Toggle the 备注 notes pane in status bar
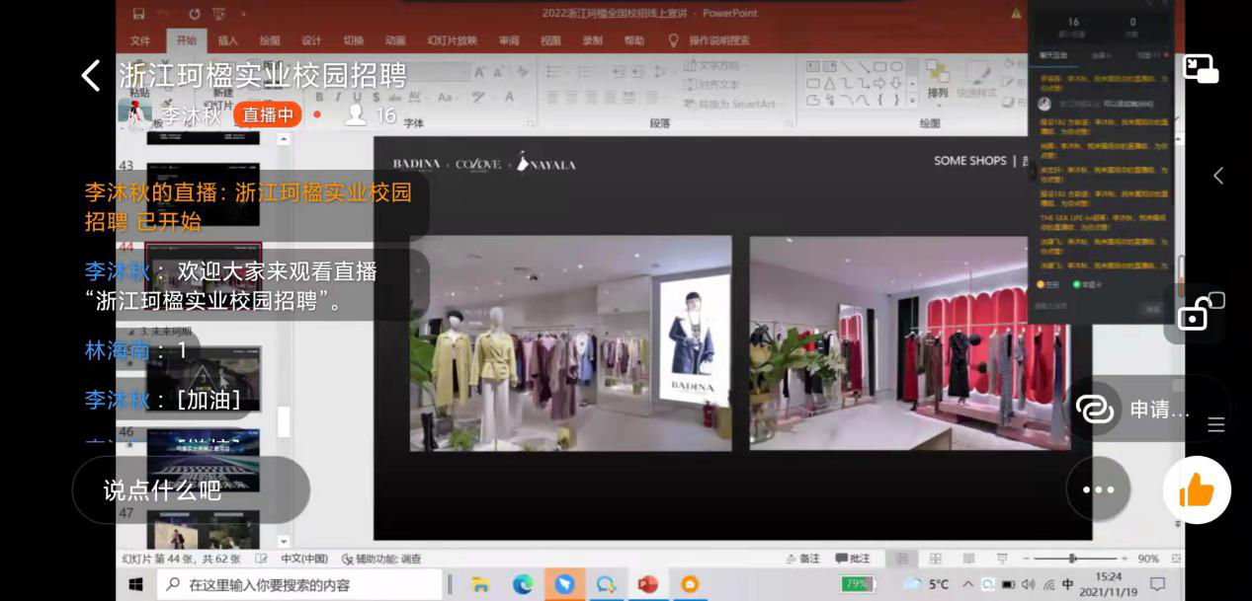 click(801, 559)
